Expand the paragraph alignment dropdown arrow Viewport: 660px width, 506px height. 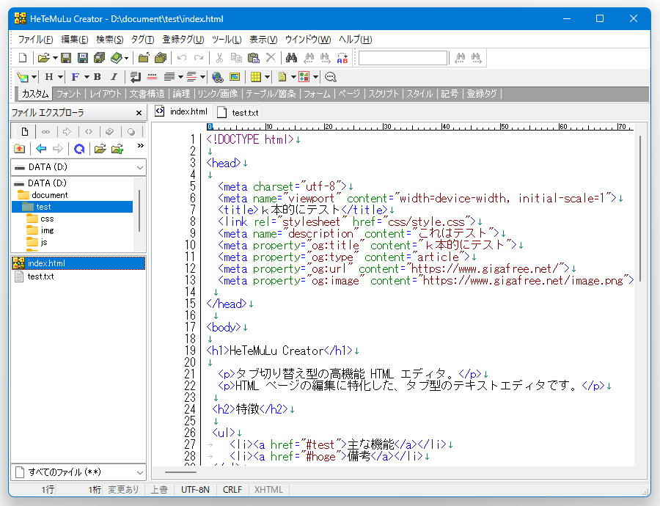180,76
